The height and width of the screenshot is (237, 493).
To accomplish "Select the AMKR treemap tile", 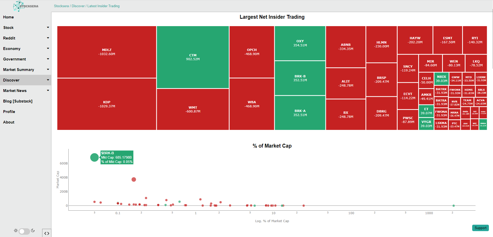I will click(x=426, y=97).
